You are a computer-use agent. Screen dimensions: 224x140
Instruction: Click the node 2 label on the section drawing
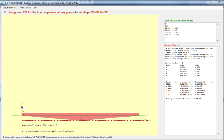tap(140, 115)
